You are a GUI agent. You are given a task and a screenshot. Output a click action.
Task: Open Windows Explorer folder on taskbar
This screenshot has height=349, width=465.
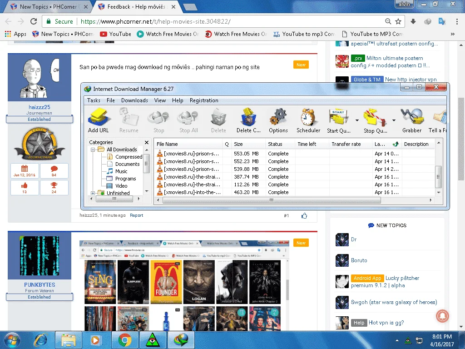[x=69, y=340]
